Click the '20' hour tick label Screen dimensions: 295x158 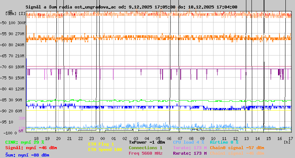58,139
